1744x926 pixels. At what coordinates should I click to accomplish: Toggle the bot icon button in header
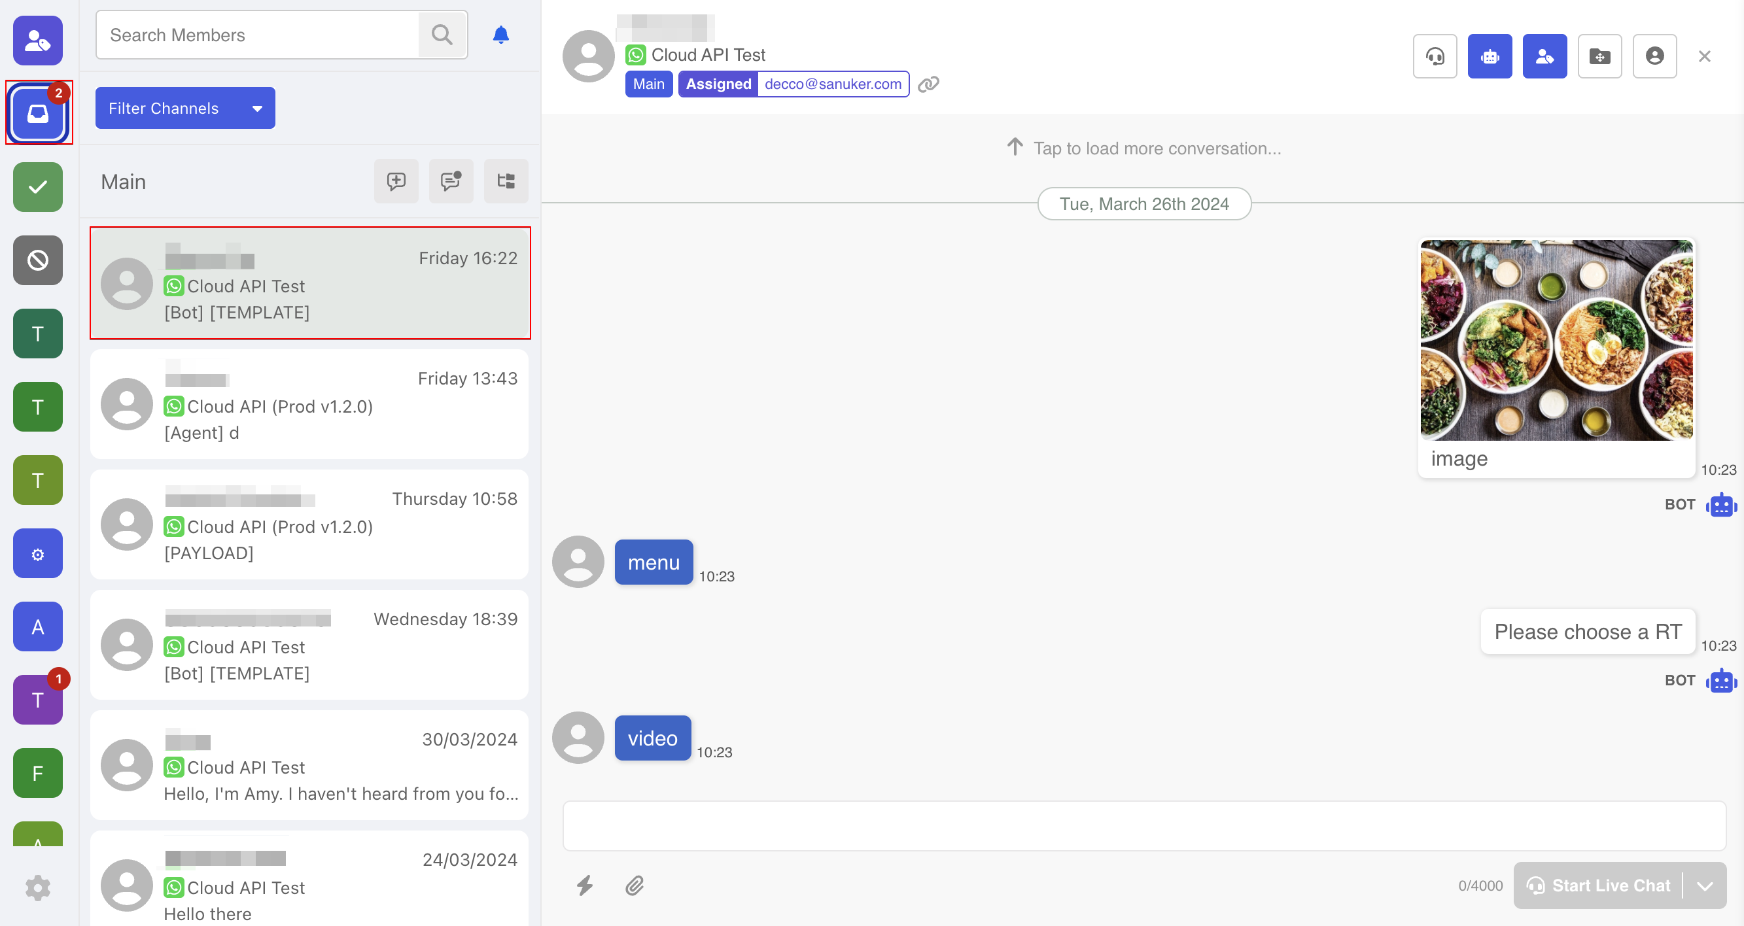coord(1490,56)
